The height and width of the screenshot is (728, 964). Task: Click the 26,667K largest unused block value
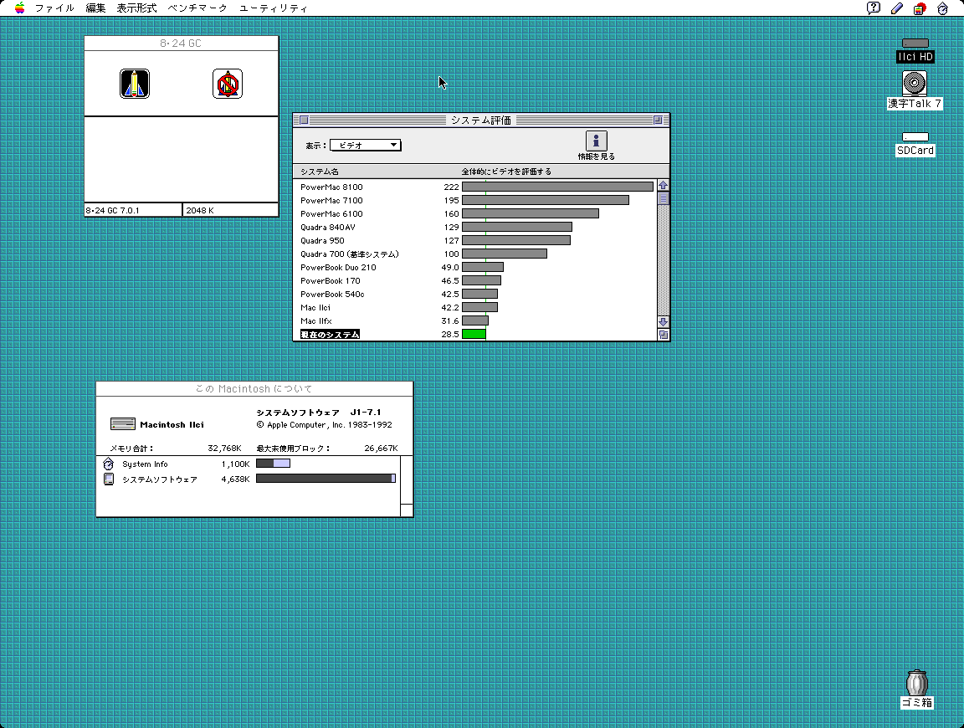coord(382,449)
